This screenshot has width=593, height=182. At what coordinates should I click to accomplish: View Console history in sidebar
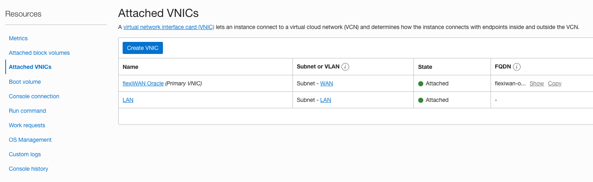(29, 169)
